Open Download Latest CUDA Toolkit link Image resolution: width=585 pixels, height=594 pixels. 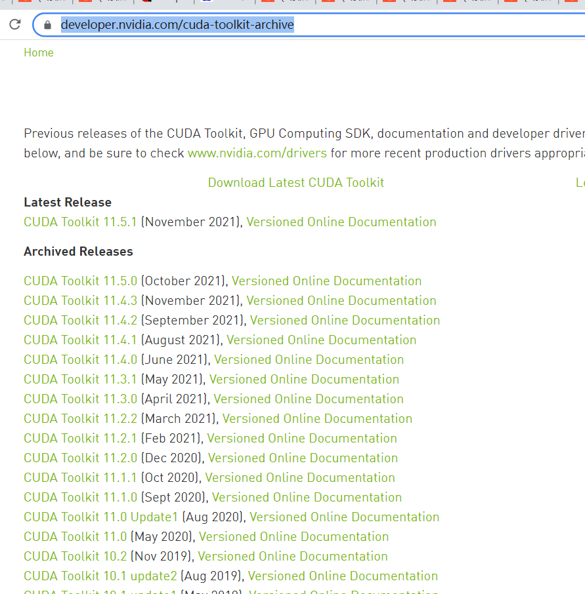[296, 183]
